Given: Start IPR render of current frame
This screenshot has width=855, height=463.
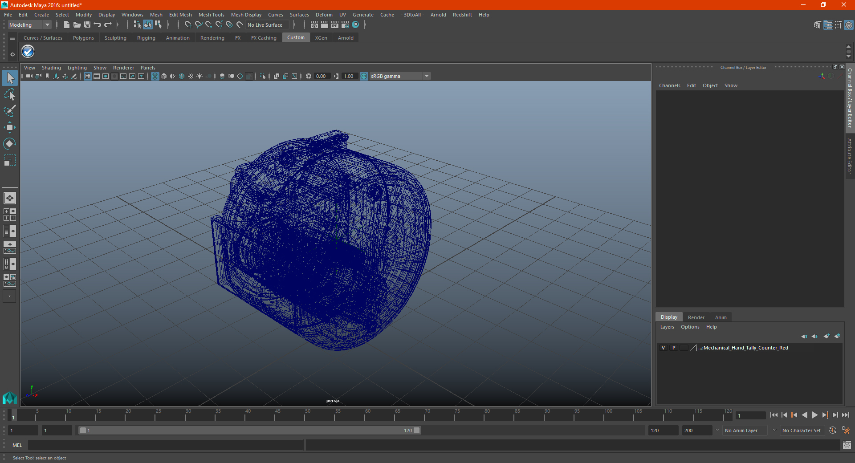Looking at the screenshot, I should (335, 25).
